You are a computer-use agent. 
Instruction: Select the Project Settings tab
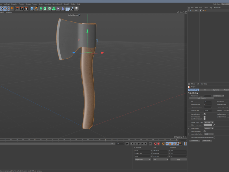point(194,90)
